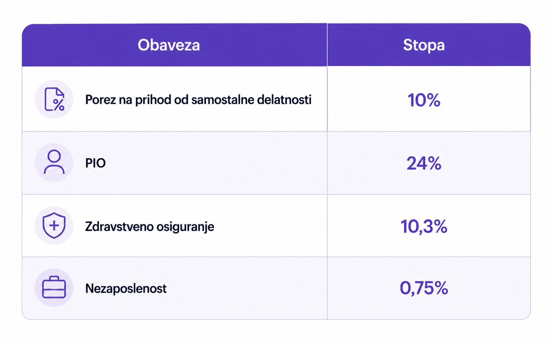Viewport: 552px width, 345px height.
Task: Click the tax document percent icon
Action: pos(55,99)
